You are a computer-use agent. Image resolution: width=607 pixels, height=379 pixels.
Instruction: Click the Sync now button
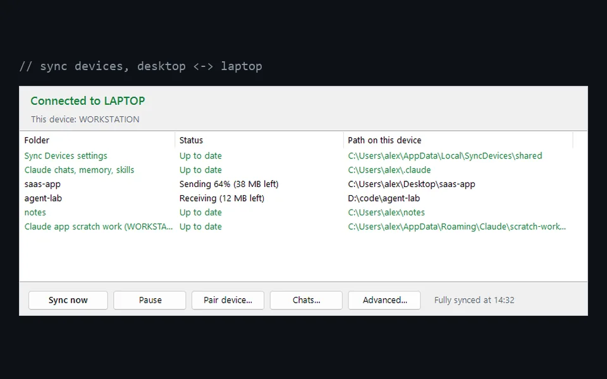pyautogui.click(x=68, y=300)
